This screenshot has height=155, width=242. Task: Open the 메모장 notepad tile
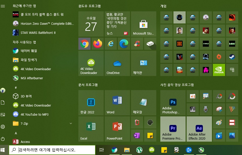pyautogui.click(x=144, y=103)
